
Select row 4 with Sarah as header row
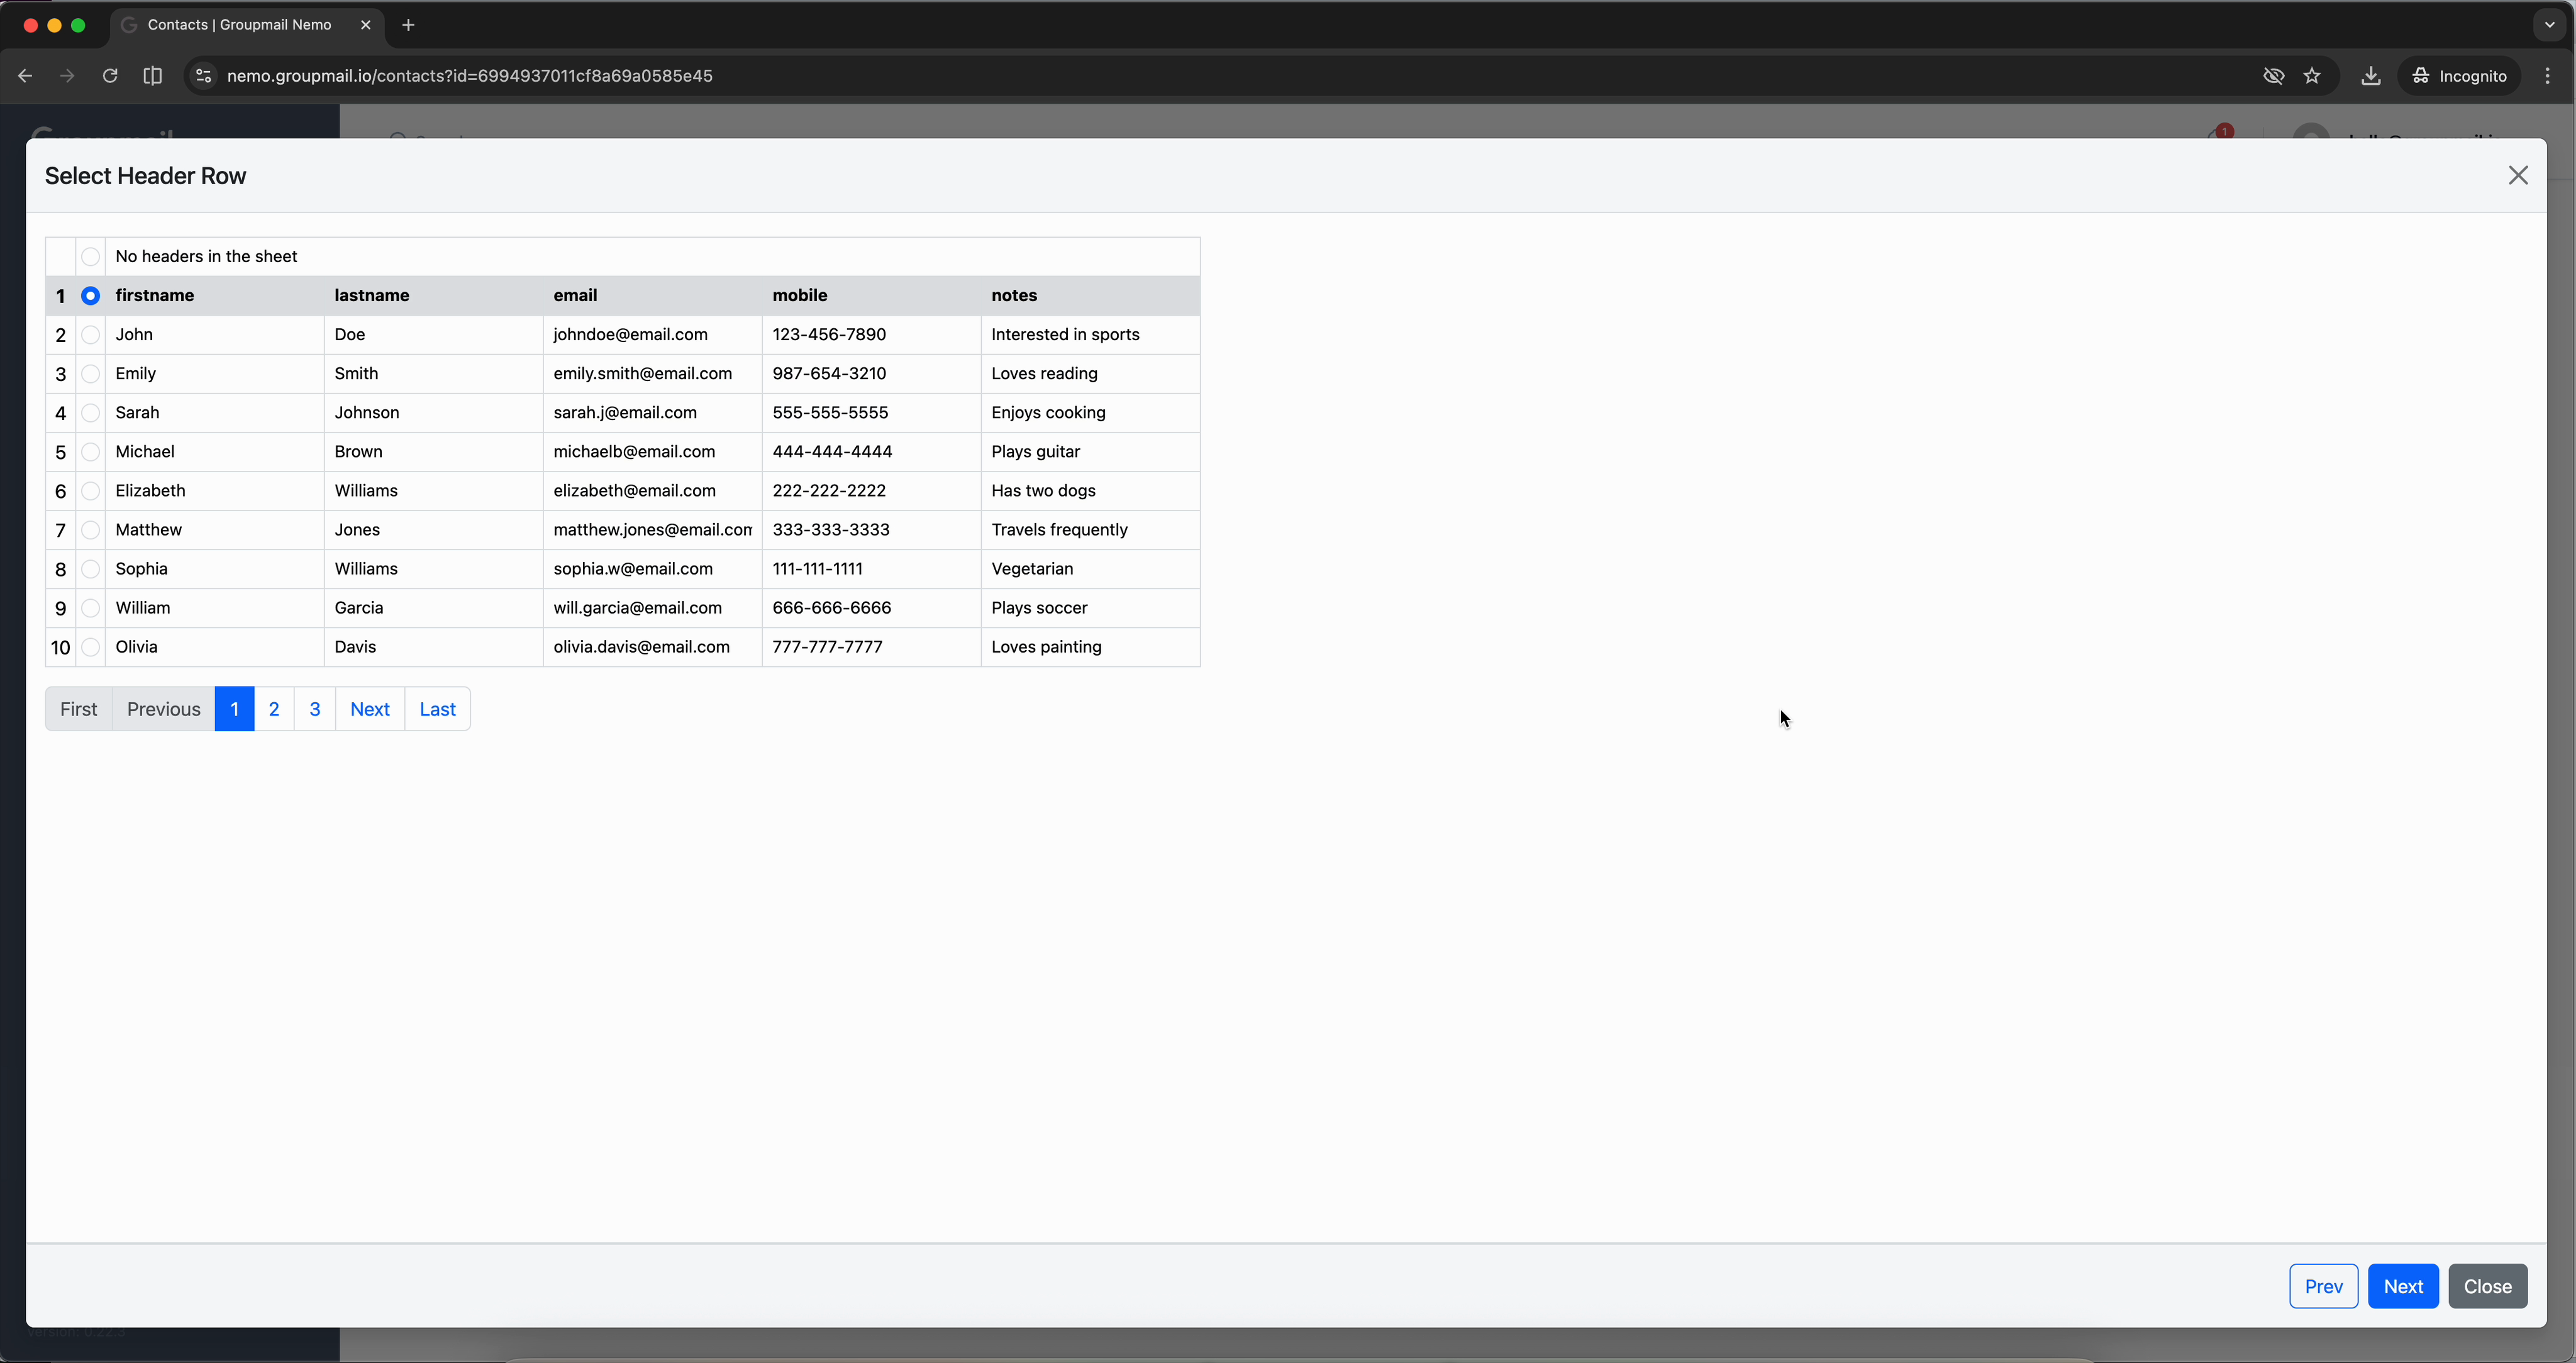[91, 412]
